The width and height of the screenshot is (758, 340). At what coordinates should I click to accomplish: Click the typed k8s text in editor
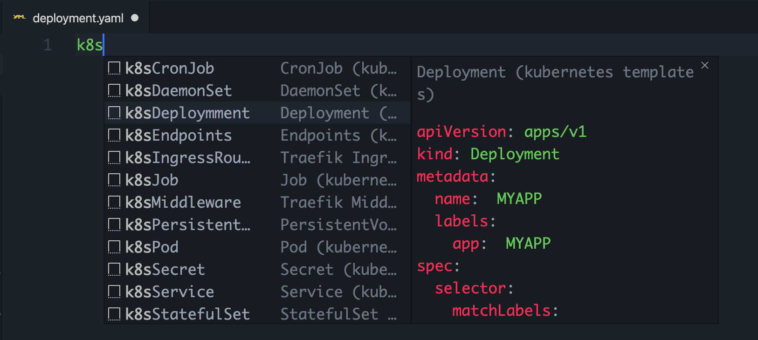pos(89,45)
